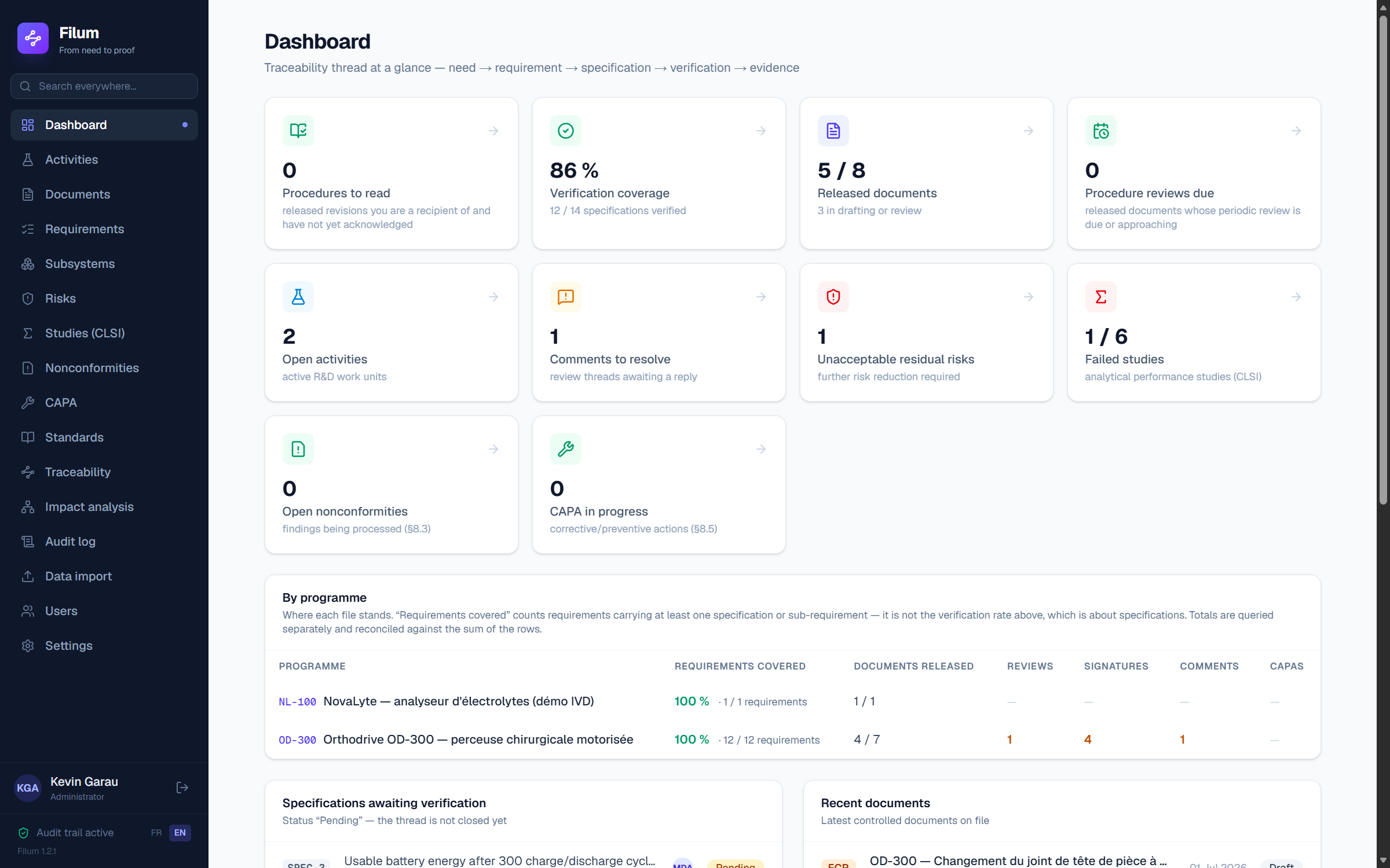Open the Standards page
Image resolution: width=1390 pixels, height=868 pixels.
104,437
